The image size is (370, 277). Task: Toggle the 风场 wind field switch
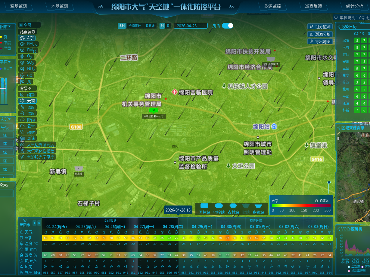click(x=227, y=26)
